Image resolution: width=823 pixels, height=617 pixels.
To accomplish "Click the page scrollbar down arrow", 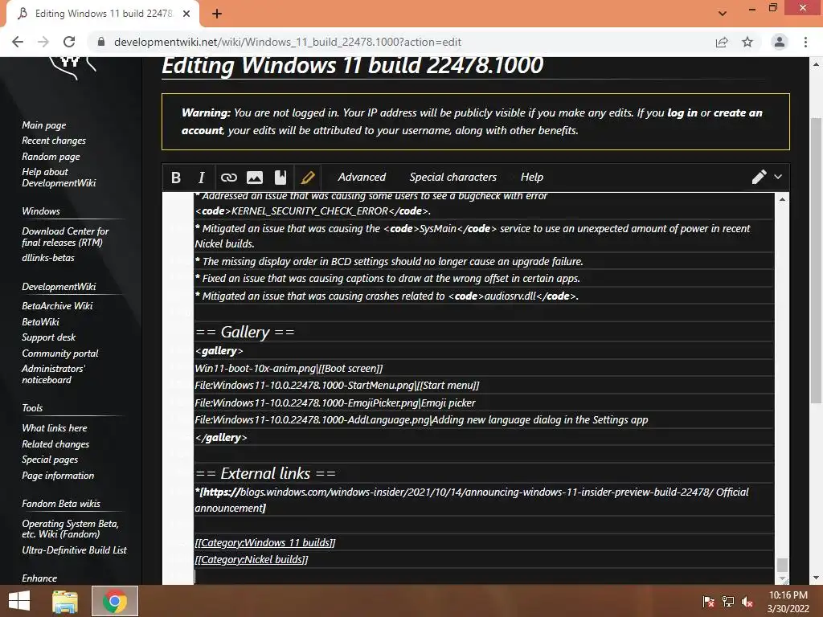I will (x=816, y=578).
